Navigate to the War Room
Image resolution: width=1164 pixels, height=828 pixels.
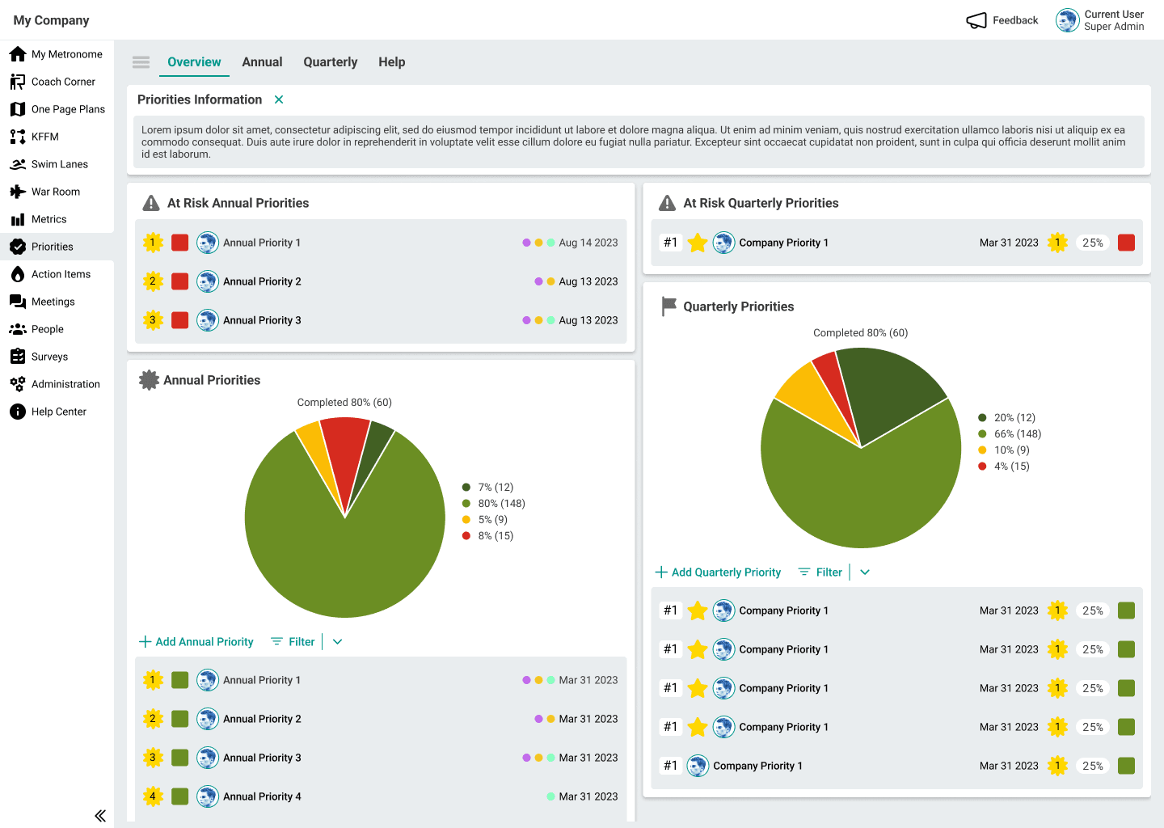57,191
